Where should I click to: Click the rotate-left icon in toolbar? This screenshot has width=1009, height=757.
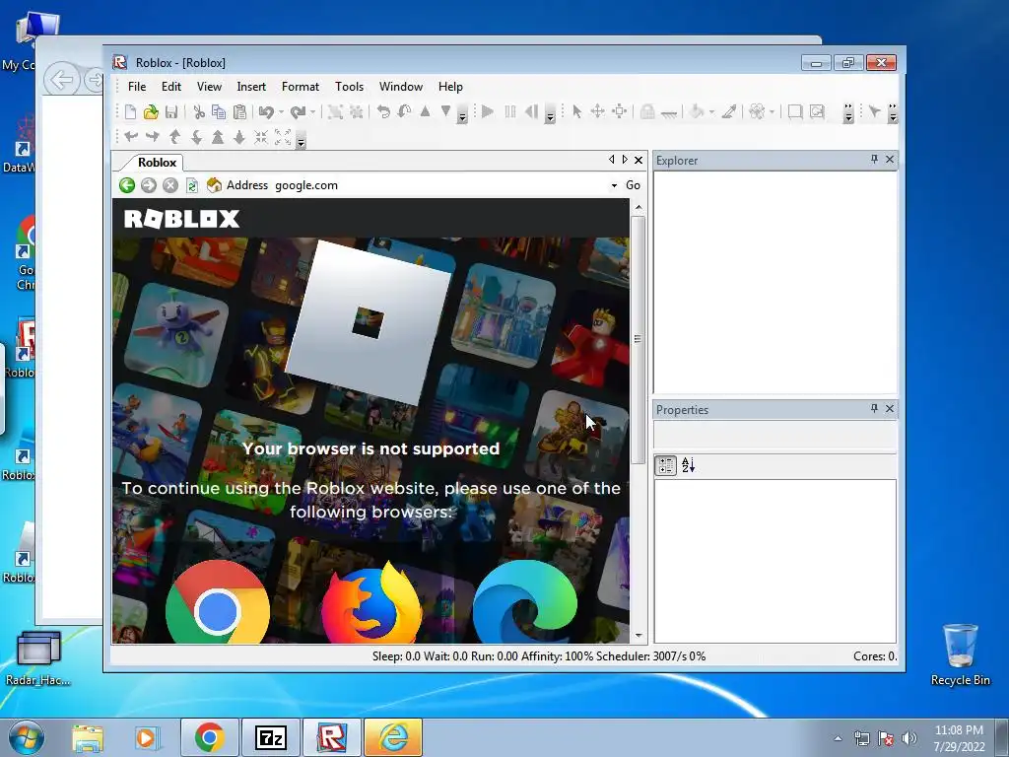pos(383,112)
